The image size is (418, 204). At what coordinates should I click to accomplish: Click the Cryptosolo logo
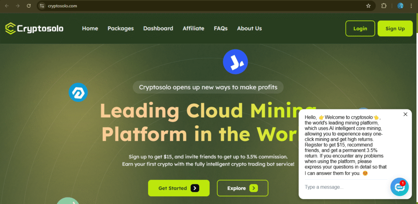pyautogui.click(x=34, y=28)
